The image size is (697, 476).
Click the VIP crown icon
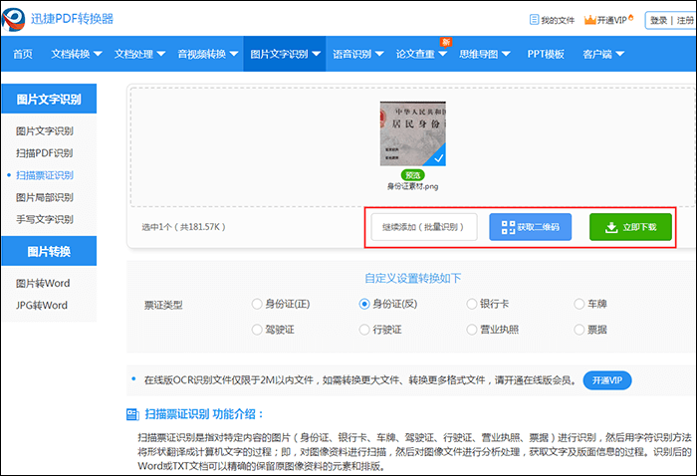click(x=589, y=20)
